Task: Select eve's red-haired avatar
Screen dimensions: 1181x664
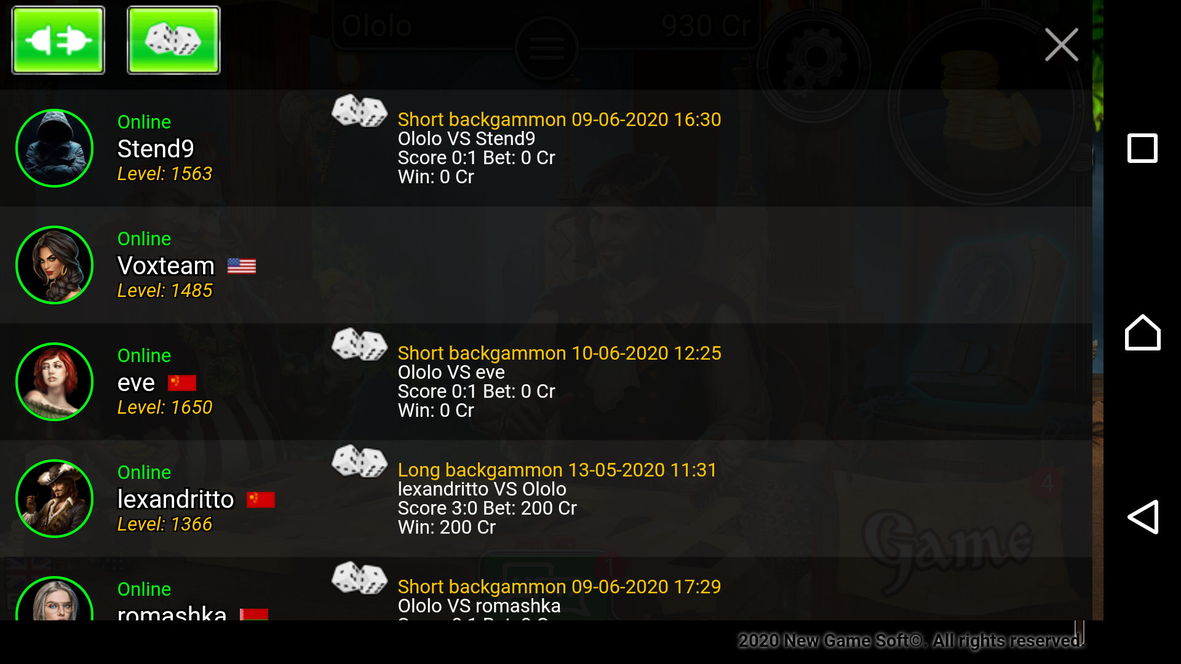Action: (x=54, y=382)
